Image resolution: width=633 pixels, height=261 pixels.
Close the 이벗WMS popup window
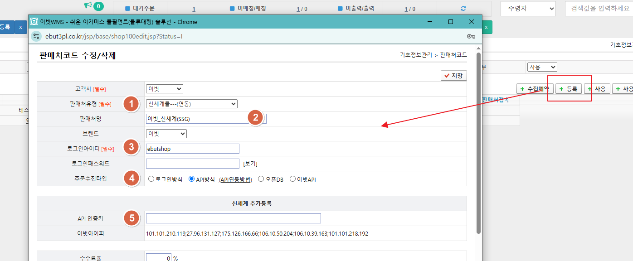click(x=472, y=22)
